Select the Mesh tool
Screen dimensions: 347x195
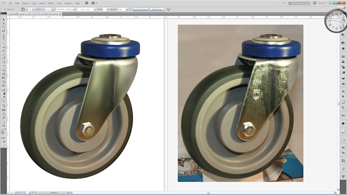point(4,90)
